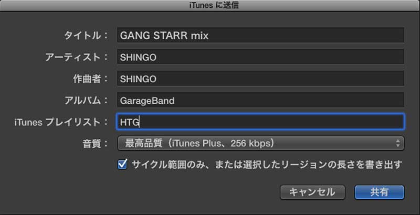
Task: Click the 作曲者： label text
Action: [90, 79]
